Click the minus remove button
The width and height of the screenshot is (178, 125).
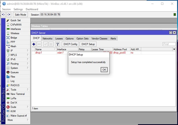[39, 44]
